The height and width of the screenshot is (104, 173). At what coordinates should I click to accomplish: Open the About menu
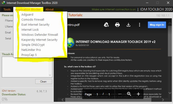point(49,9)
